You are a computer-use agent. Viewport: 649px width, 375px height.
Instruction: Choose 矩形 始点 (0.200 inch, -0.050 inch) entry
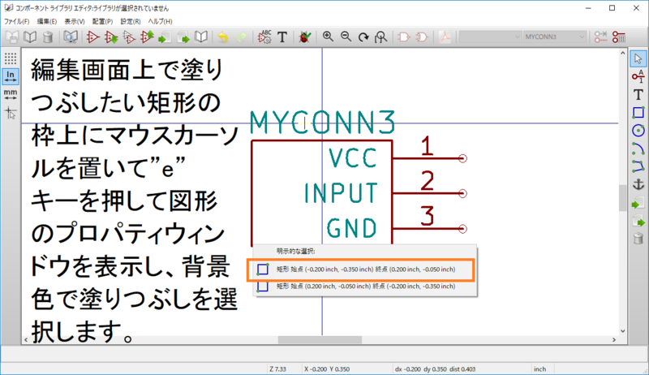[x=365, y=287]
